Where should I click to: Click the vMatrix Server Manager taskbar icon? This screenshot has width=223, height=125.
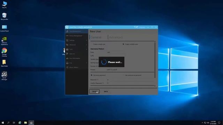(31, 123)
